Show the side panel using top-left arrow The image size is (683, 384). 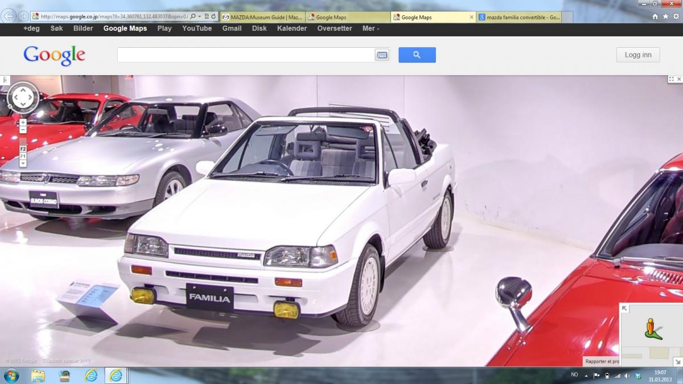(5, 80)
